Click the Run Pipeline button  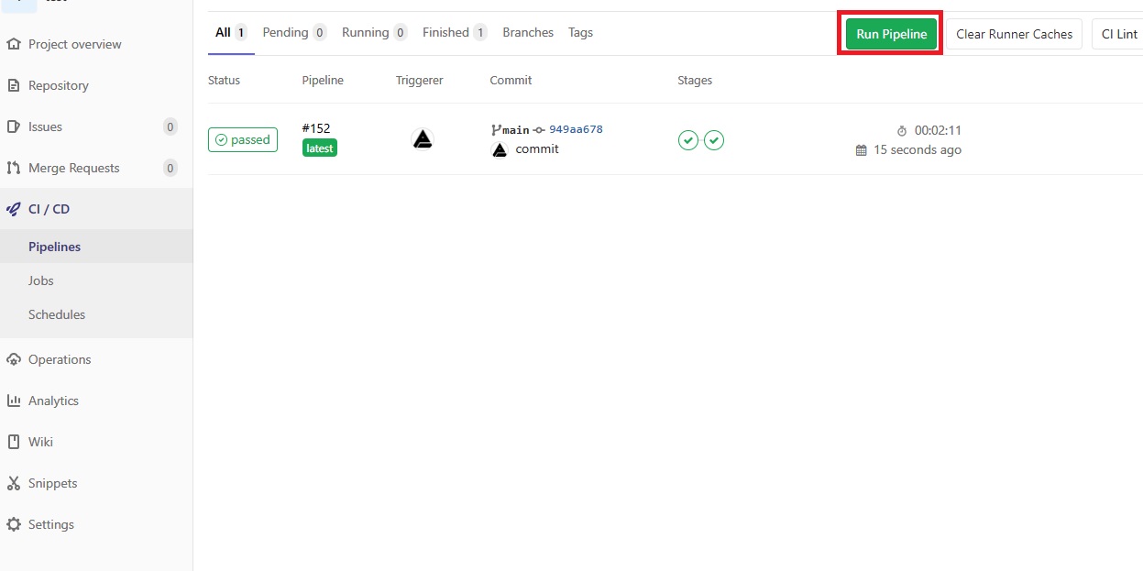(891, 34)
